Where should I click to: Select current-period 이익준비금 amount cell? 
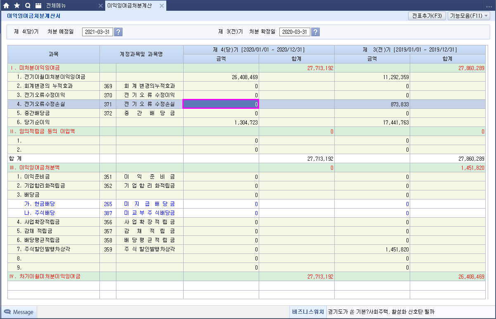221,177
